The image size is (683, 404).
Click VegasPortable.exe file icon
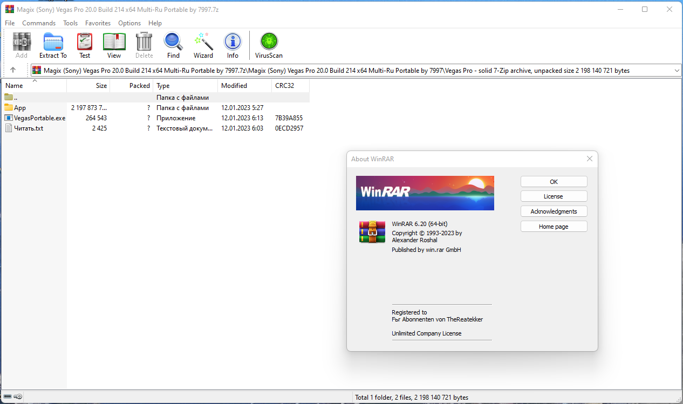9,118
